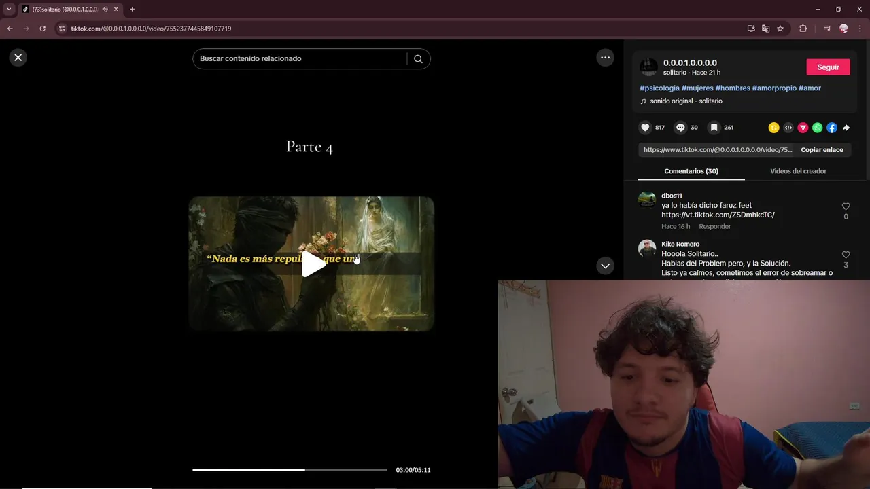Click the 'Seguir' follow button
870x489 pixels.
828,67
